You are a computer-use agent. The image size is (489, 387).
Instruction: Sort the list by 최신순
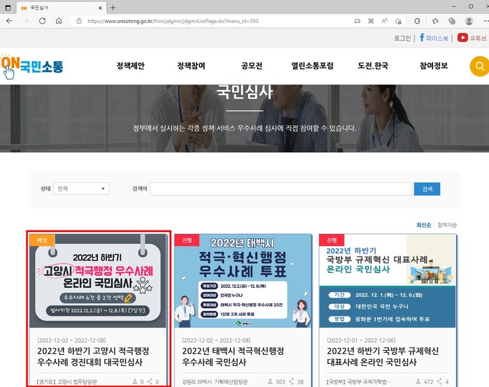(423, 225)
